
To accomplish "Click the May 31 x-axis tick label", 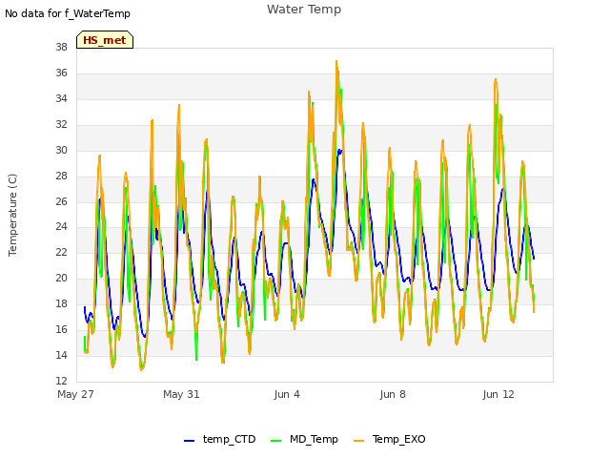I will pyautogui.click(x=181, y=394).
